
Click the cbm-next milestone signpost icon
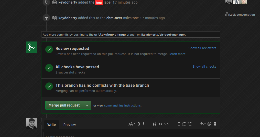pyautogui.click(x=46, y=18)
